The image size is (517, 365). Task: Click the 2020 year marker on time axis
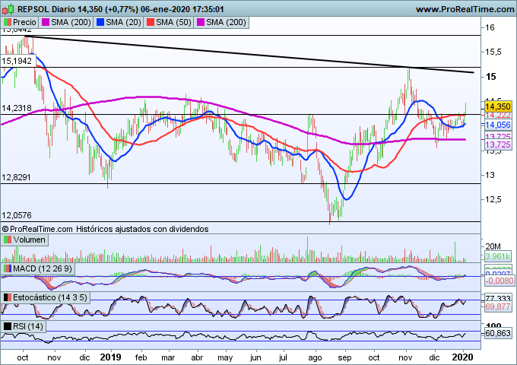point(462,357)
